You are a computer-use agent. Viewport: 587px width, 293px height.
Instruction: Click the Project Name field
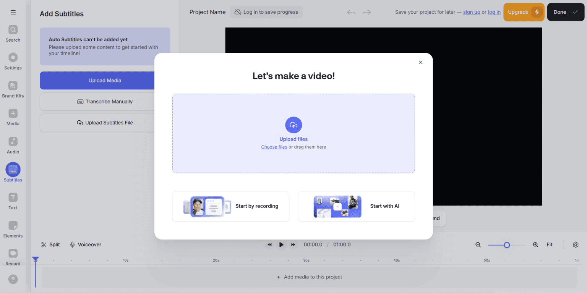[208, 12]
